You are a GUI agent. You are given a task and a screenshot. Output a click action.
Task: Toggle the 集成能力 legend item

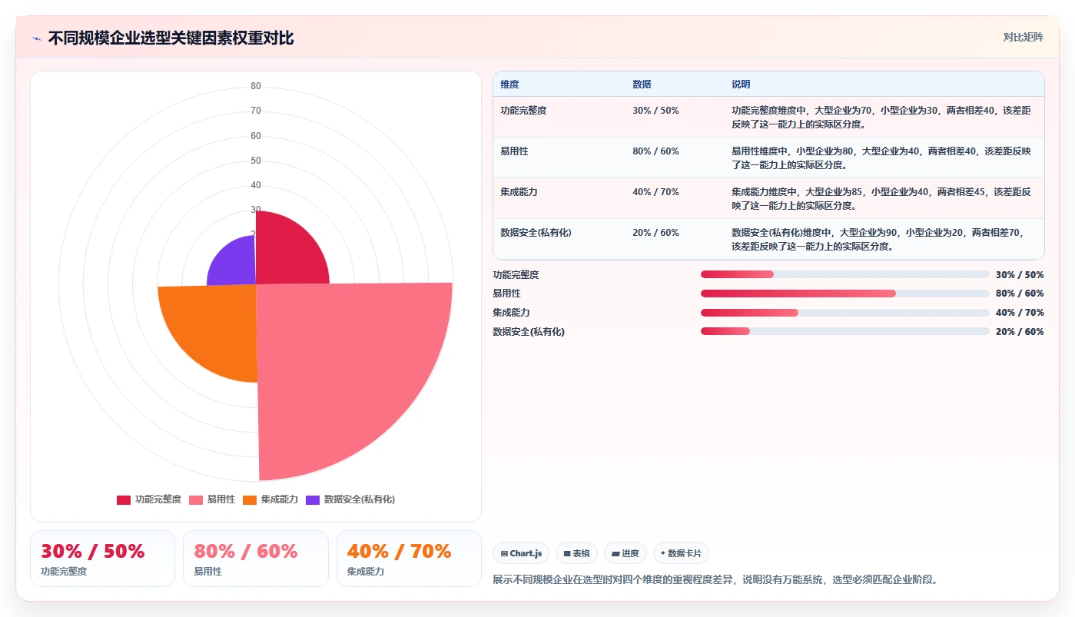[270, 499]
